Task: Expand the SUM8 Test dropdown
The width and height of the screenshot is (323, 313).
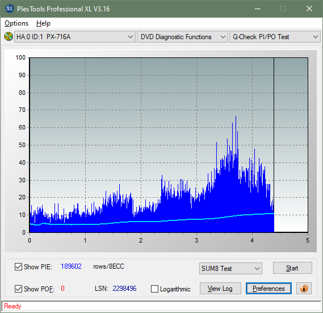Action: [230, 269]
